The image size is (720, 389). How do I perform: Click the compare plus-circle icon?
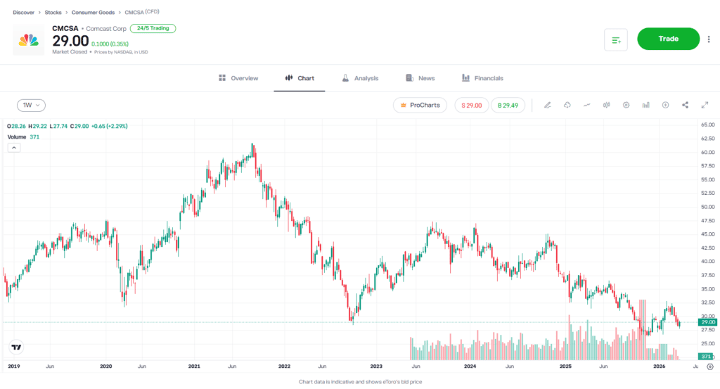click(x=665, y=105)
